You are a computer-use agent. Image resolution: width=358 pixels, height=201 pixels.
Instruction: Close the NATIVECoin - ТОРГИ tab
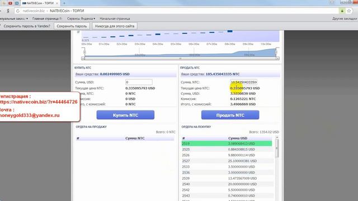point(57,3)
